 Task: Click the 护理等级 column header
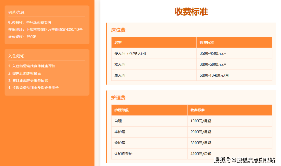click(149, 110)
